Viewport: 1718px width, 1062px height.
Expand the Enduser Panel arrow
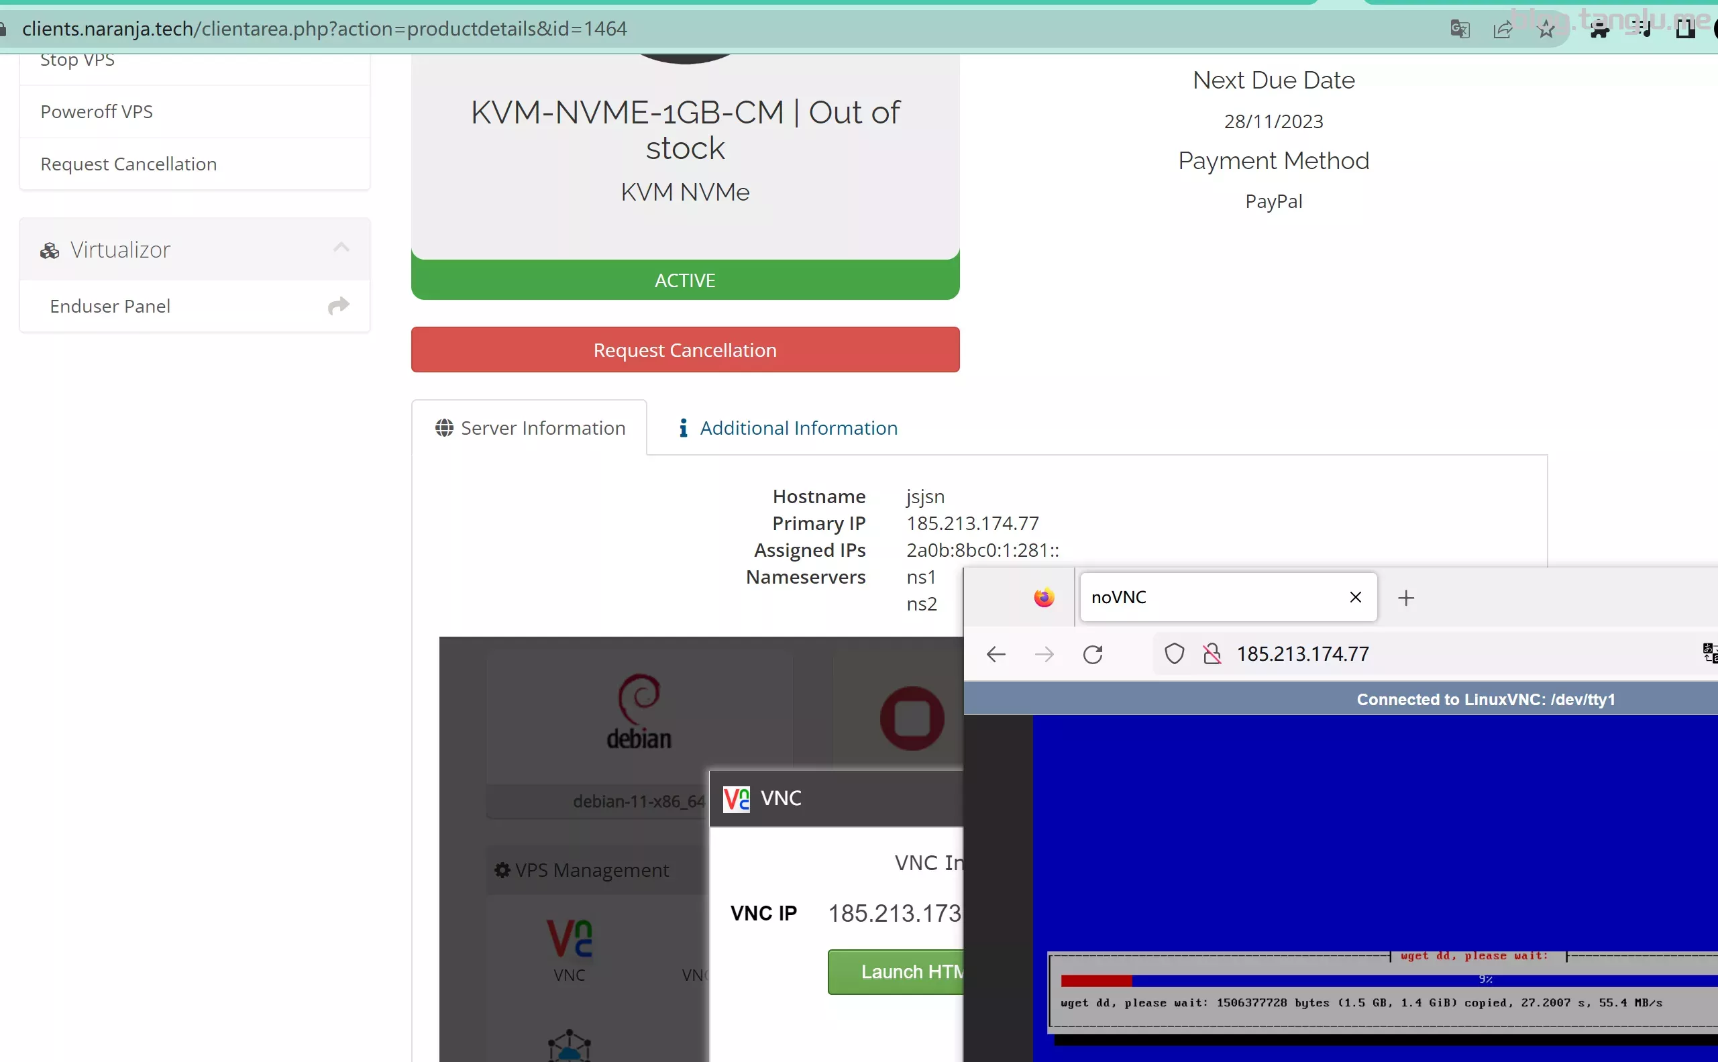tap(340, 306)
